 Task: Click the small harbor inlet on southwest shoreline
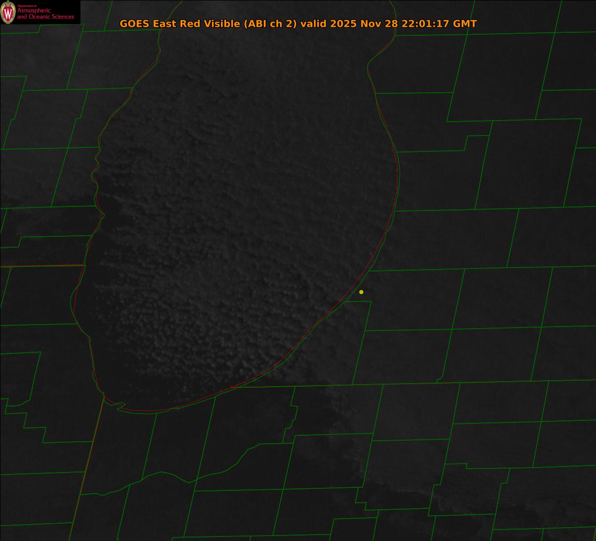click(120, 406)
